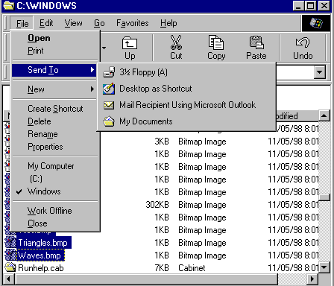The image size is (334, 286).
Task: Open the Help menu
Action: [x=168, y=23]
